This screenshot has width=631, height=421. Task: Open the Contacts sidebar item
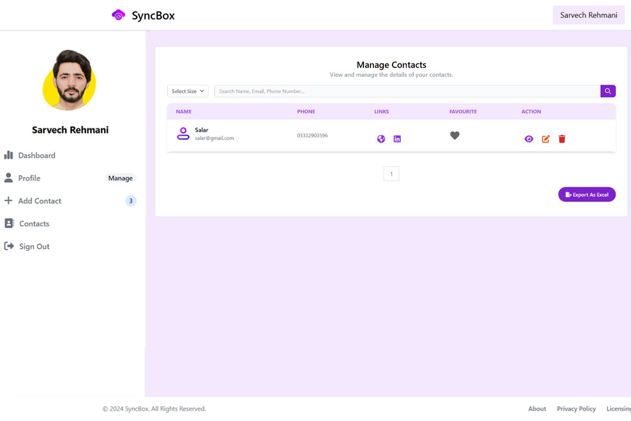click(33, 223)
